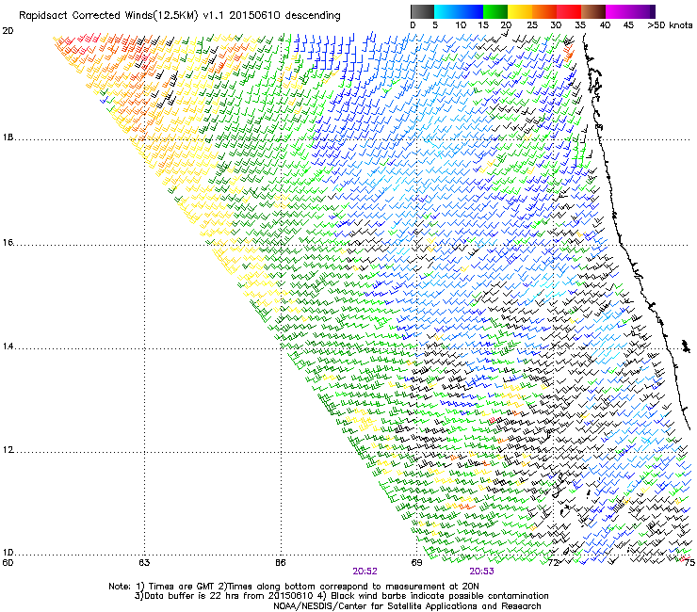Click the '>50 knots' legend label
Image resolution: width=697 pixels, height=612 pixels.
point(670,25)
